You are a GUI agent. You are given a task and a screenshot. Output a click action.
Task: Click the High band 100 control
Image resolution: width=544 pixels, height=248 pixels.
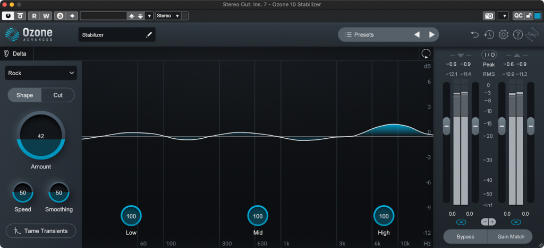click(384, 216)
